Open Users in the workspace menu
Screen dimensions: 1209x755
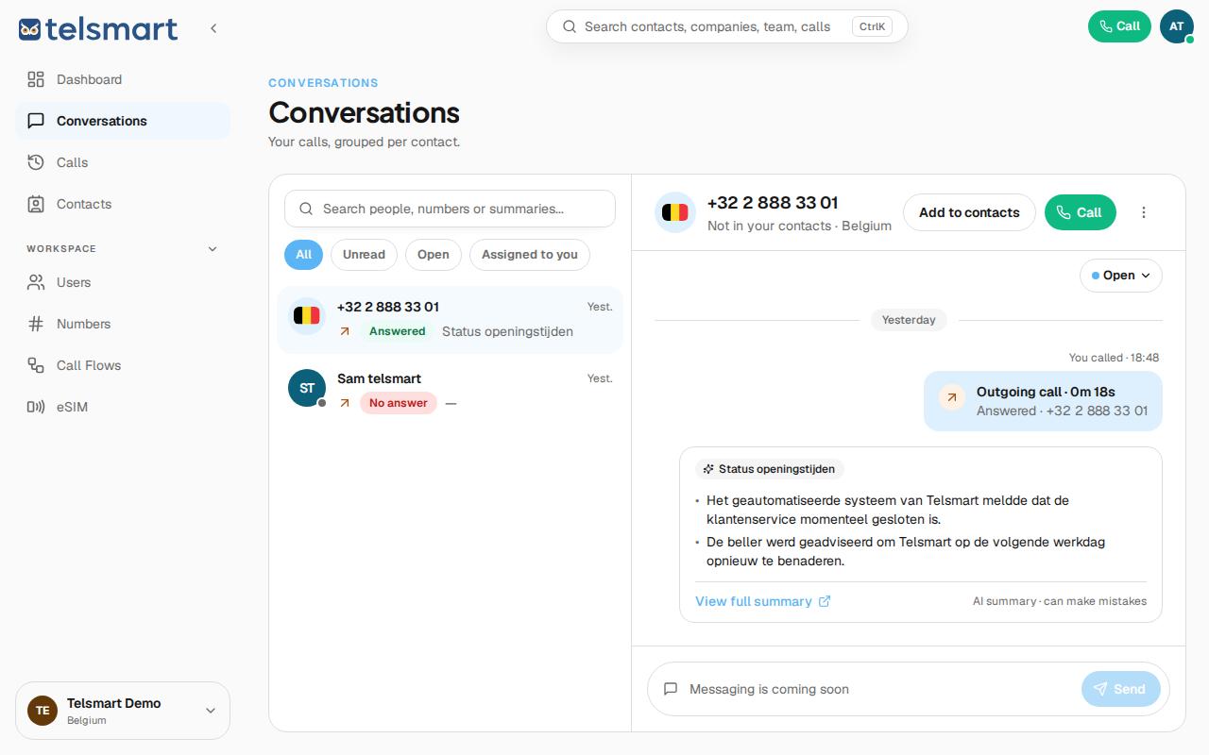[123, 282]
